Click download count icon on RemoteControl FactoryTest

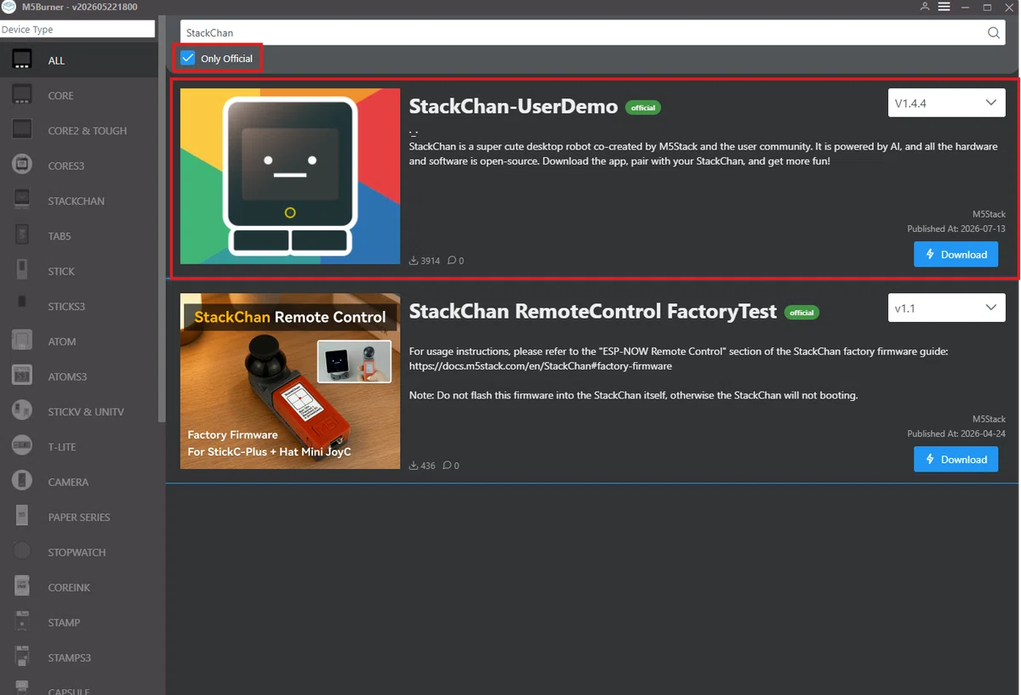pyautogui.click(x=414, y=466)
